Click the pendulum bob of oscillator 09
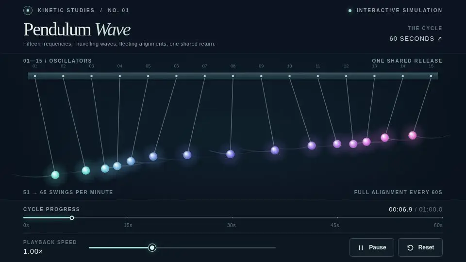The height and width of the screenshot is (262, 466). coord(275,150)
